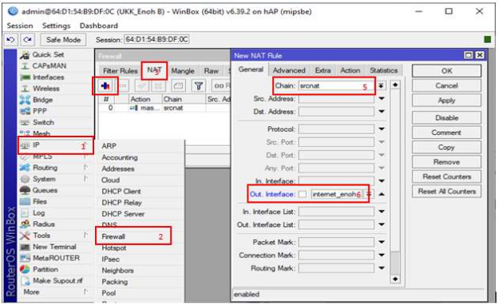Click the disable cross icon in Firewall toolbar
The image size is (498, 305).
pyautogui.click(x=158, y=85)
